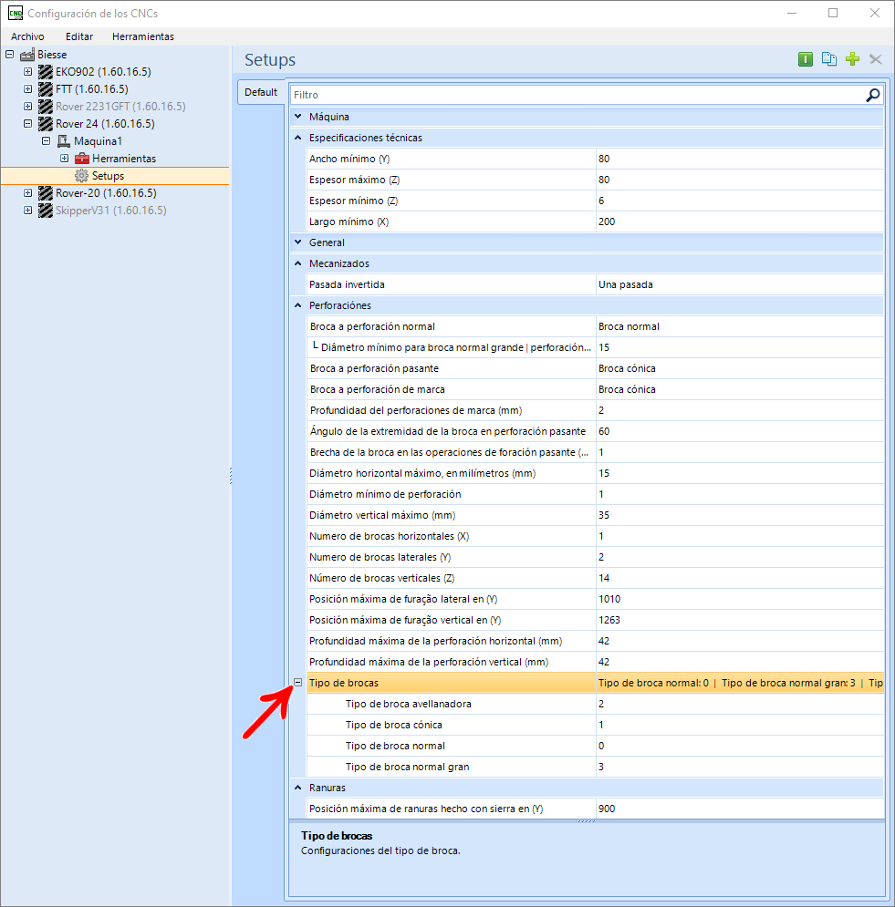Select the Ángulo de la extremidad row label
This screenshot has height=907, width=895.
pos(447,431)
